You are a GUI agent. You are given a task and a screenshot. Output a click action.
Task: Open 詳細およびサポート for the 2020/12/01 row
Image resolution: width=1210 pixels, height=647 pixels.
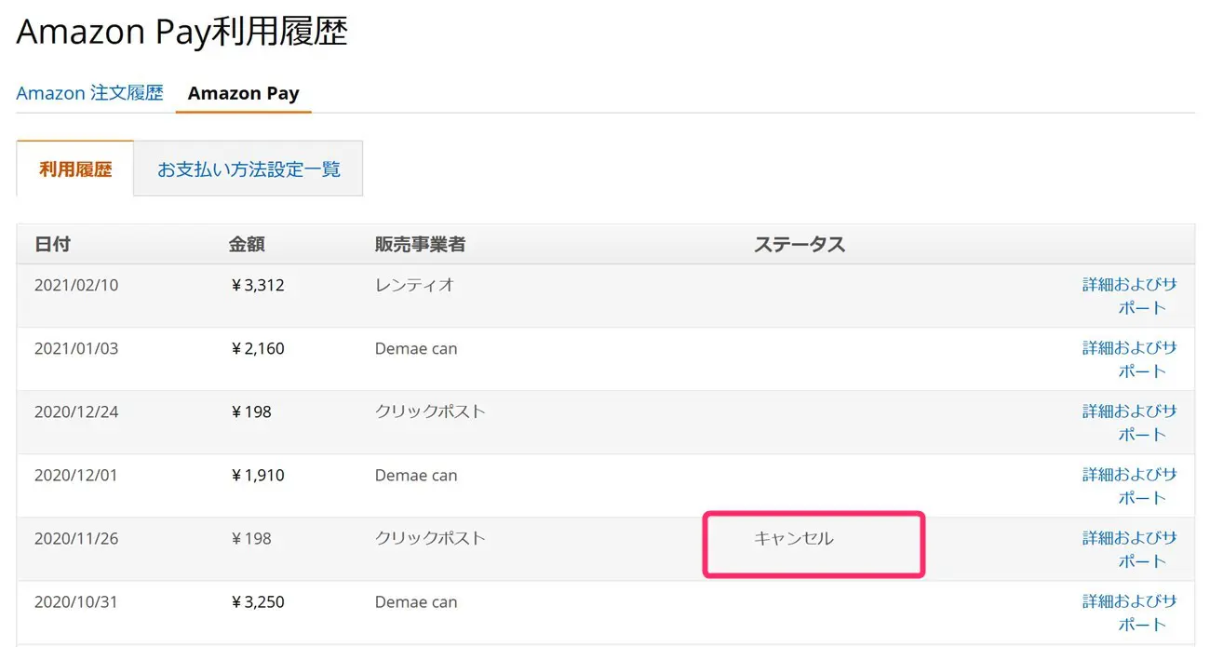1130,486
